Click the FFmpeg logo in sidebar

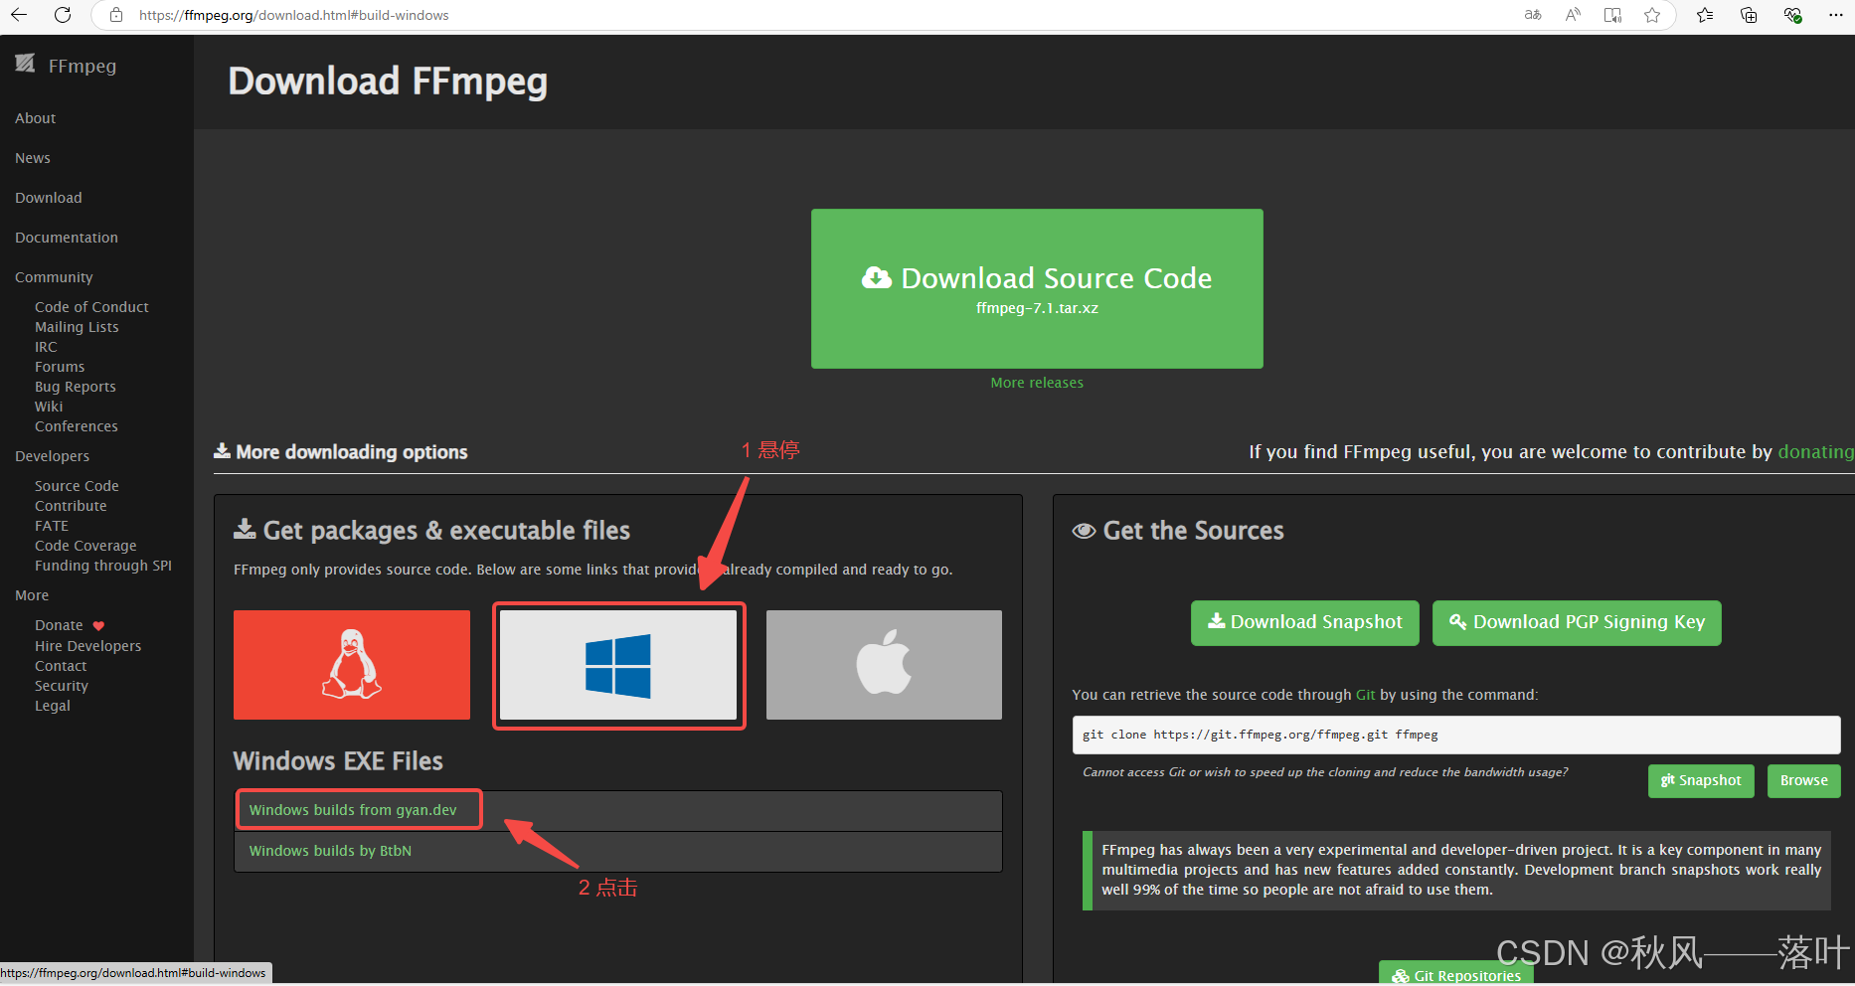coord(25,64)
